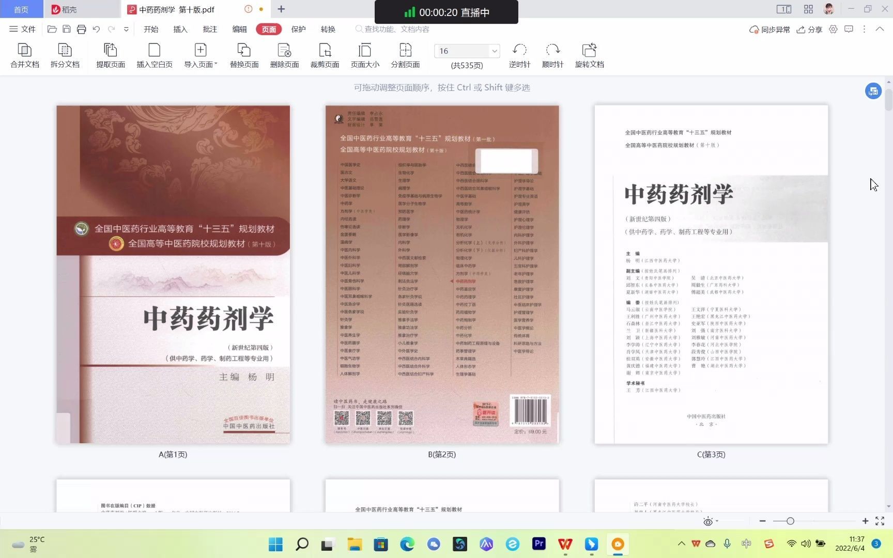Open the settings gear icon
The height and width of the screenshot is (558, 893).
(833, 29)
